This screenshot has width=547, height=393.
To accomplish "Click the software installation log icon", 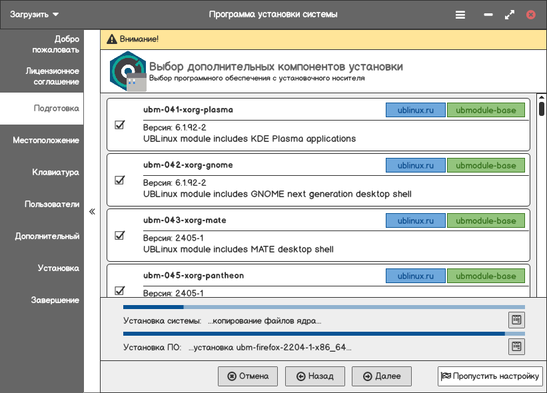I will [516, 346].
